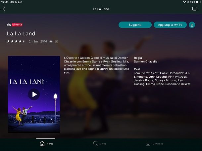Play La La Land from poster play button
The image size is (202, 151).
34,94
